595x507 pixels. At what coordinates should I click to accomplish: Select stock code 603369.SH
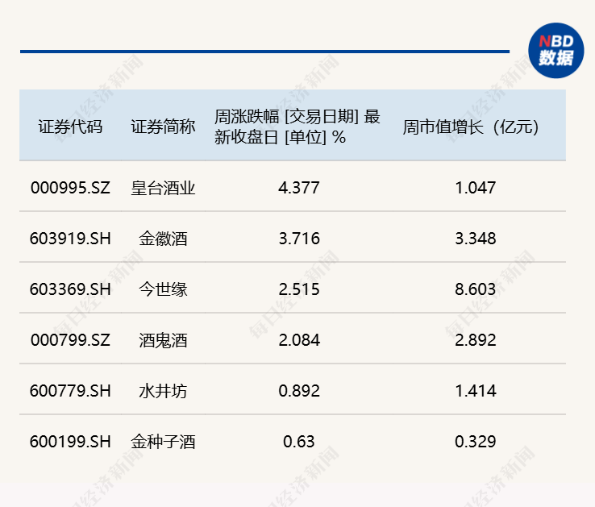[70, 289]
